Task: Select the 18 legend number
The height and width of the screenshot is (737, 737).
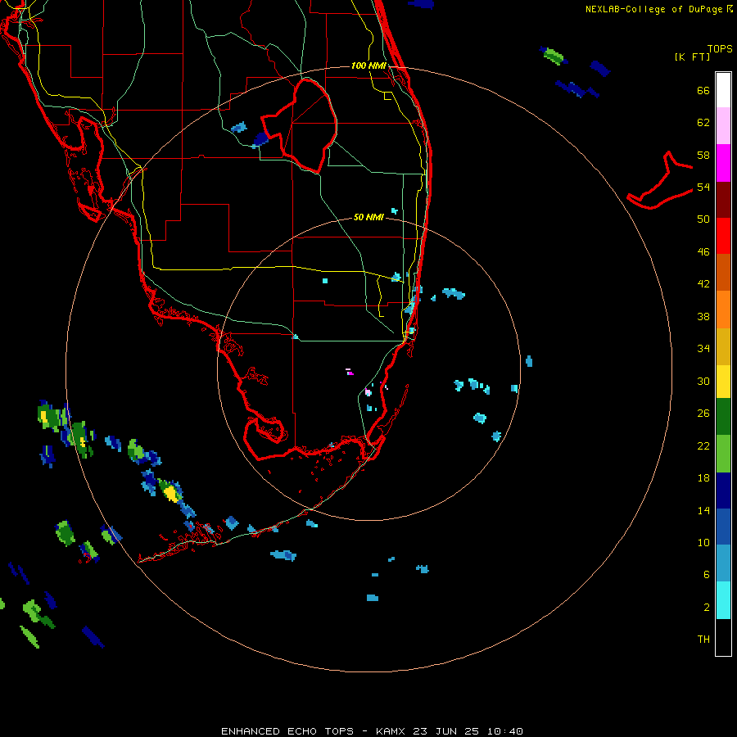Action: coord(703,478)
